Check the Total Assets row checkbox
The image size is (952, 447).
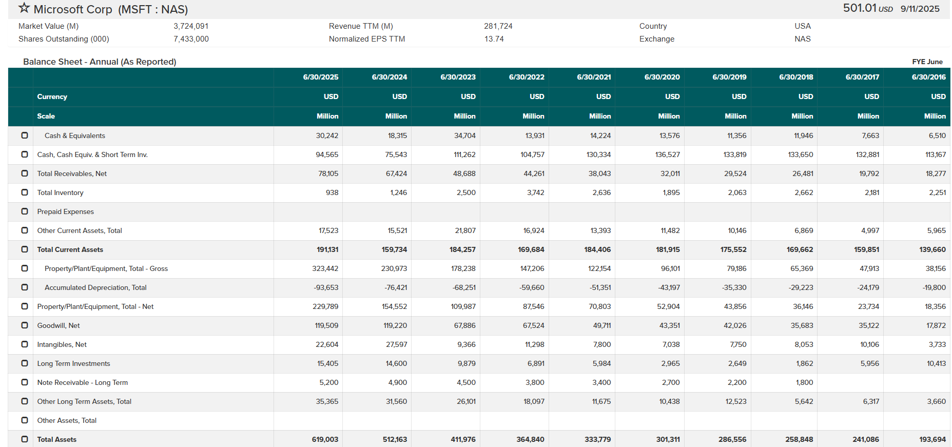click(25, 439)
